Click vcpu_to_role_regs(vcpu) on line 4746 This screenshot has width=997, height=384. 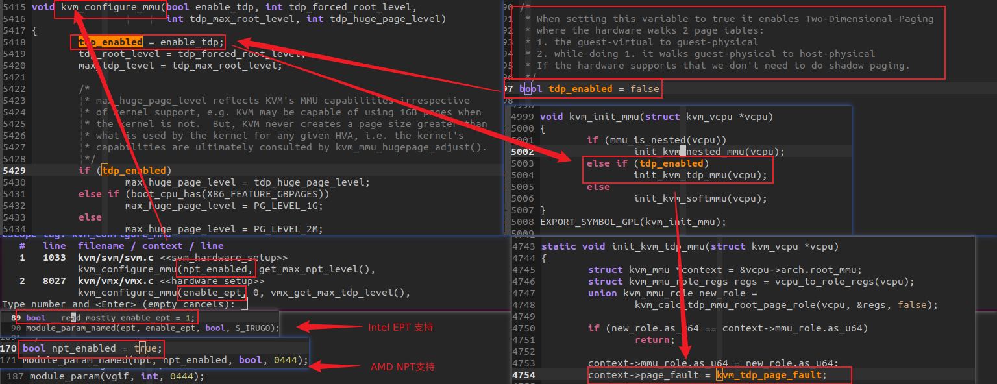click(847, 282)
